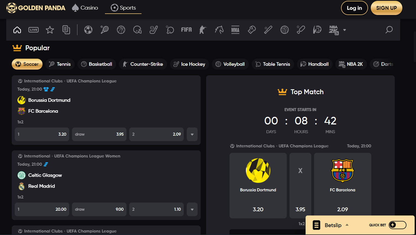Go to the home icon in sports bar
The width and height of the screenshot is (416, 235).
17,30
